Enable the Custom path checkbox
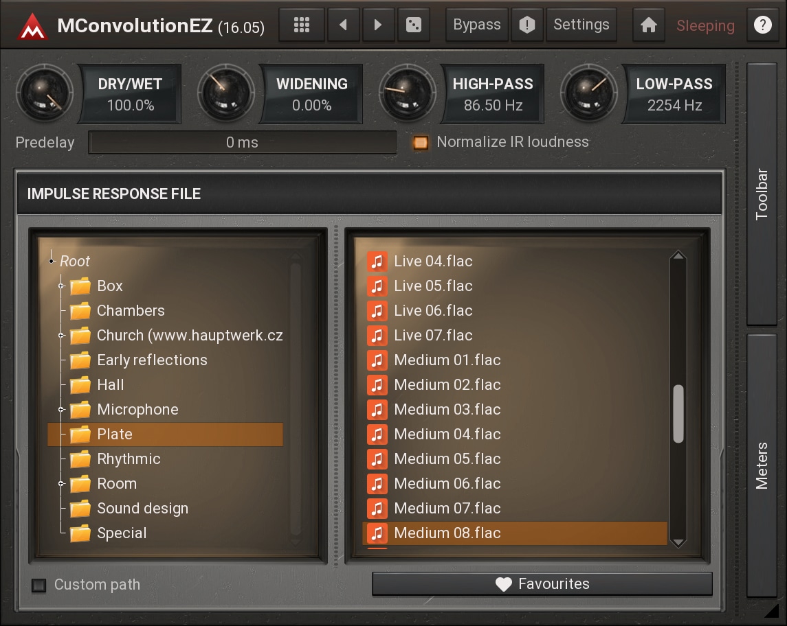 click(38, 585)
